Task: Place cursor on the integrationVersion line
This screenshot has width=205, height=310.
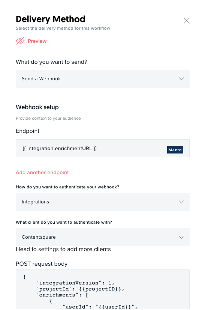Action: pos(75,283)
